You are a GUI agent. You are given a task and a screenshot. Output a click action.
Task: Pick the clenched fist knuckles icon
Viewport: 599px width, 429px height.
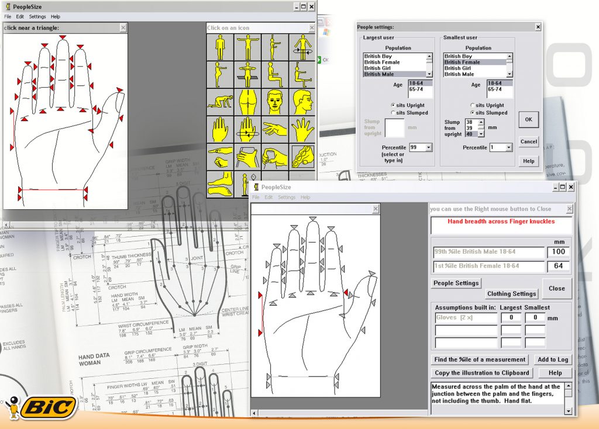click(302, 157)
